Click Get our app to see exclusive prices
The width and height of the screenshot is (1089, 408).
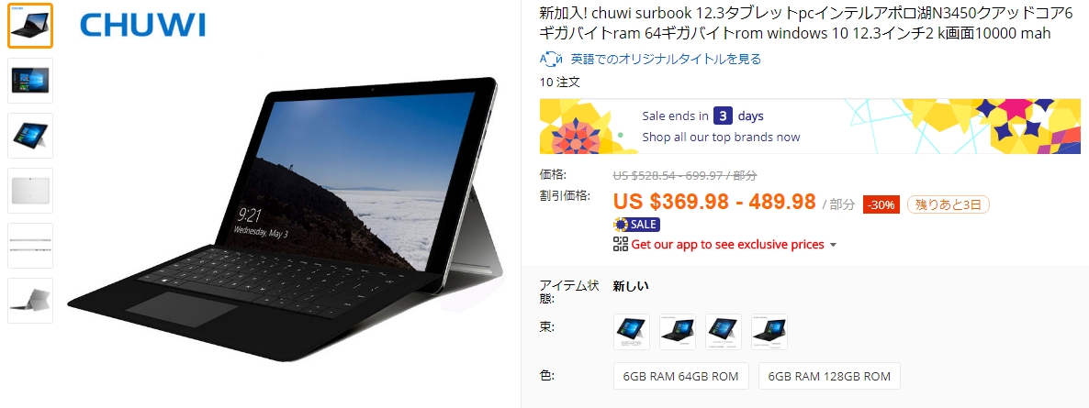728,244
